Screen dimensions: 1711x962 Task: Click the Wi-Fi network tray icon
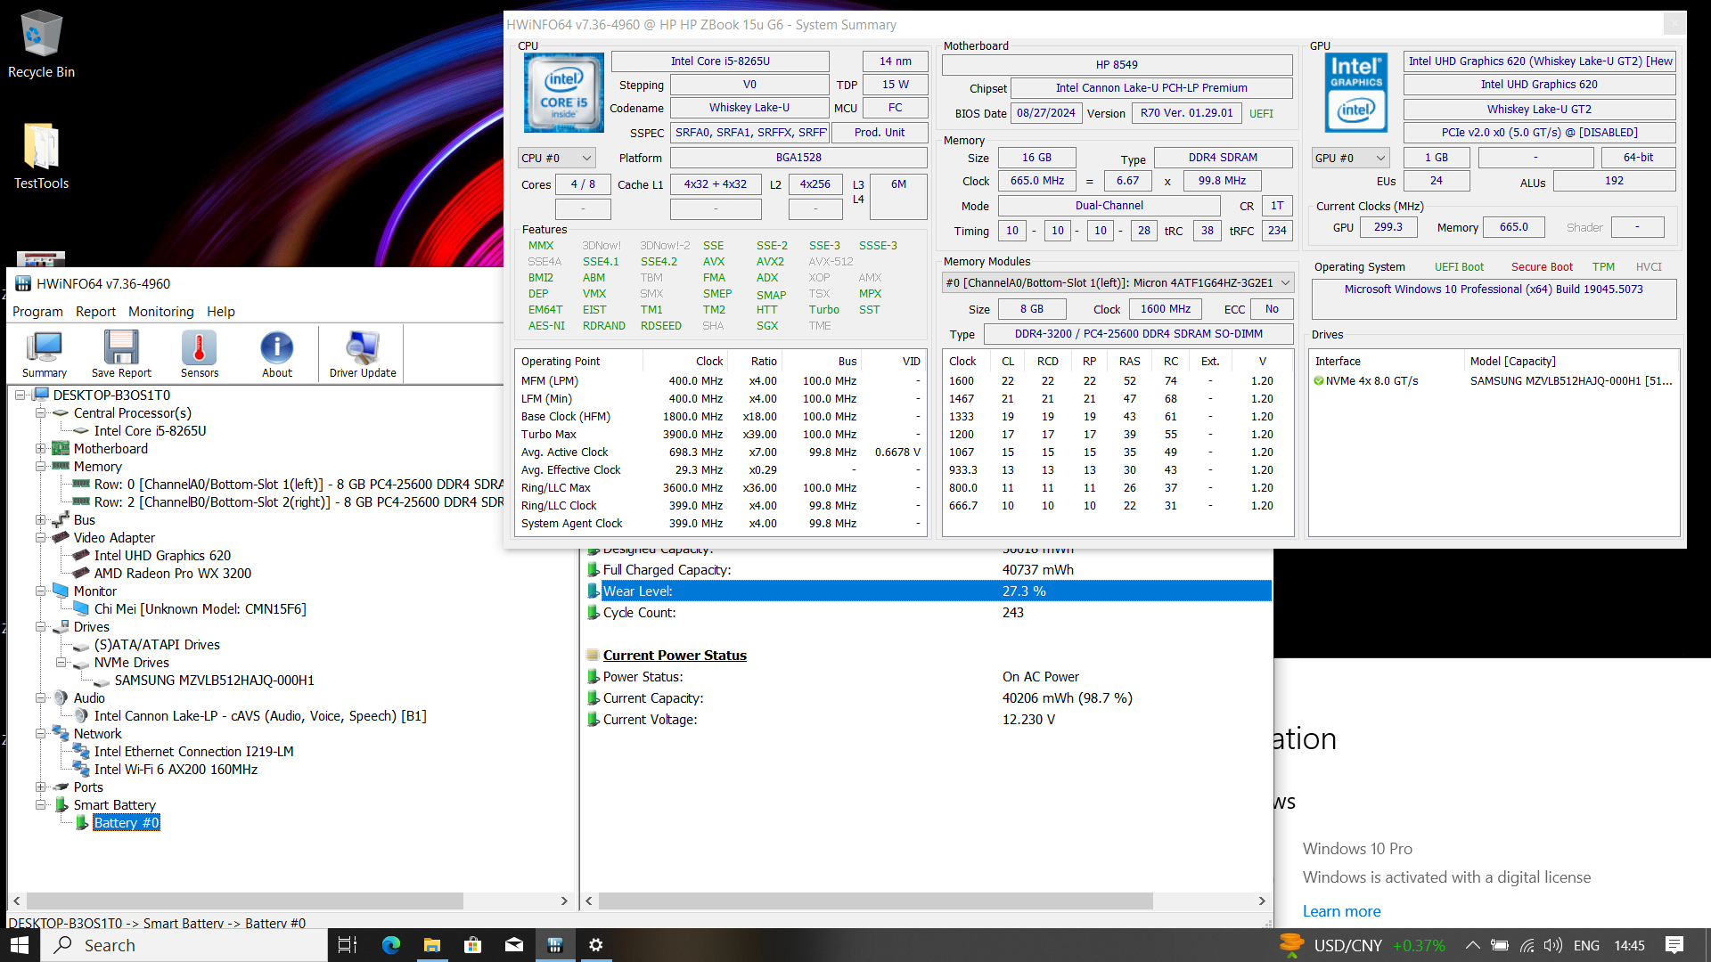tap(1527, 945)
